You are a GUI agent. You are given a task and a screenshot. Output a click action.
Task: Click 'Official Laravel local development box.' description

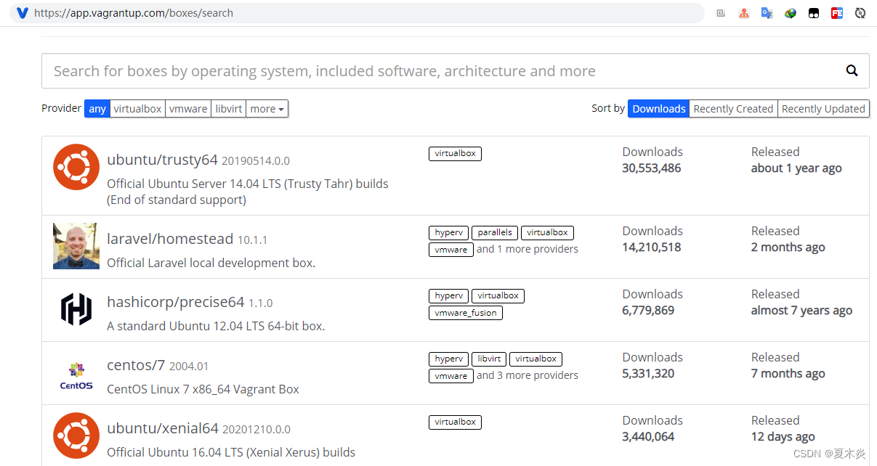tap(211, 263)
